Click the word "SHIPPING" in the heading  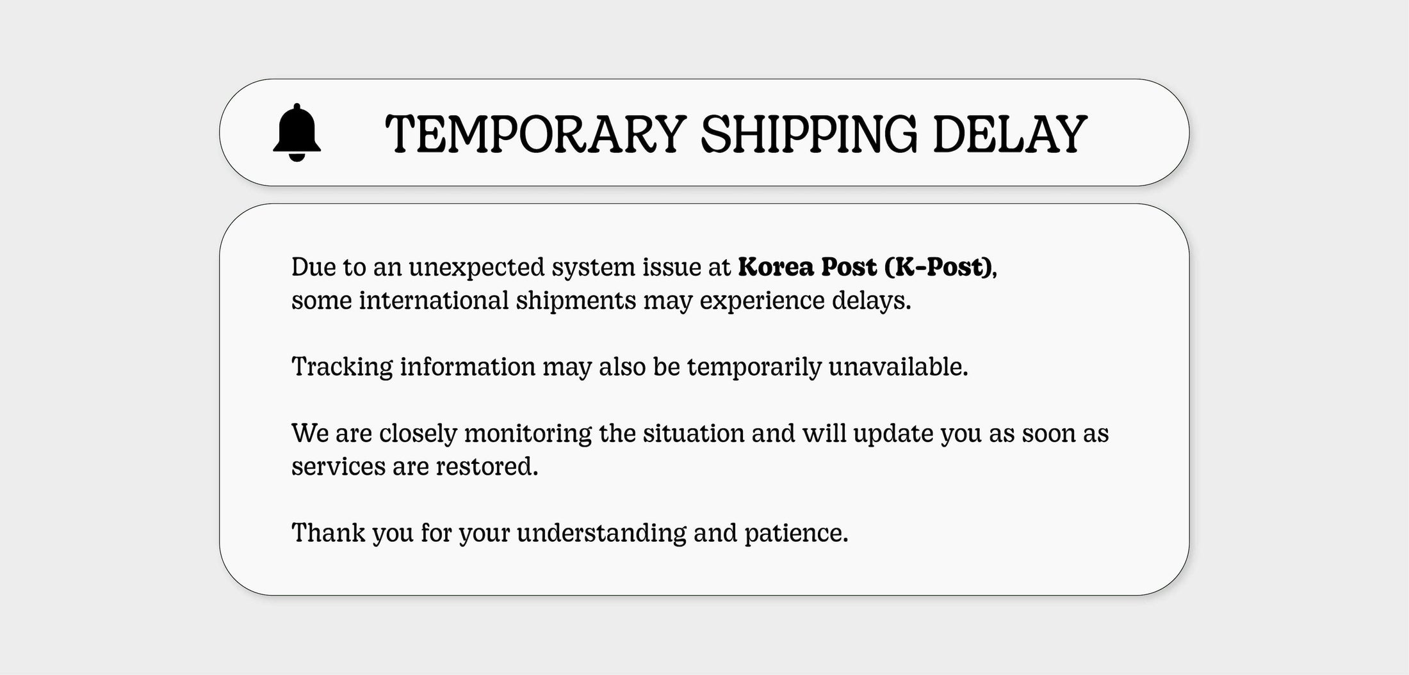[809, 134]
